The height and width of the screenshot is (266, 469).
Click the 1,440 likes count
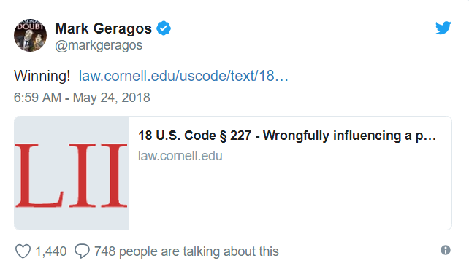[51, 251]
